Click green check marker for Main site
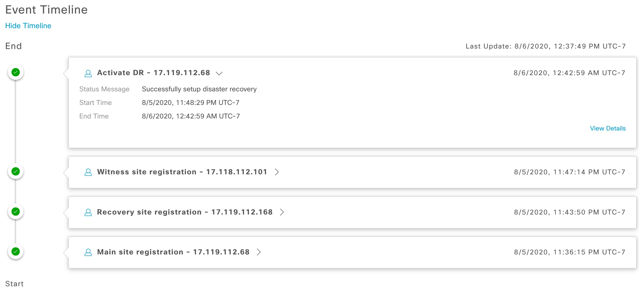 [x=16, y=252]
